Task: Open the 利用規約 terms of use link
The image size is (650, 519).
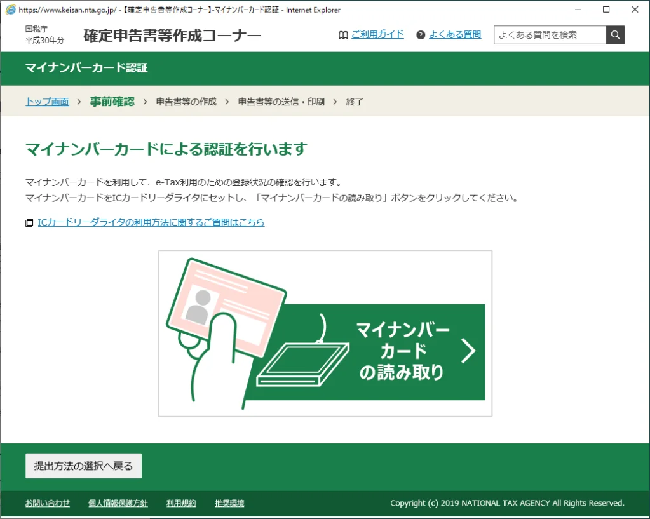Action: [x=180, y=502]
